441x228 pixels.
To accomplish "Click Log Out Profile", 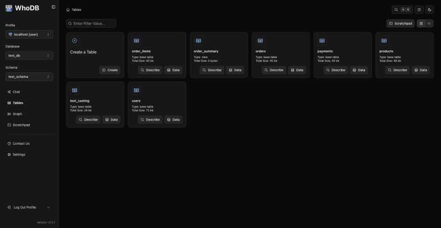I will pyautogui.click(x=25, y=208).
